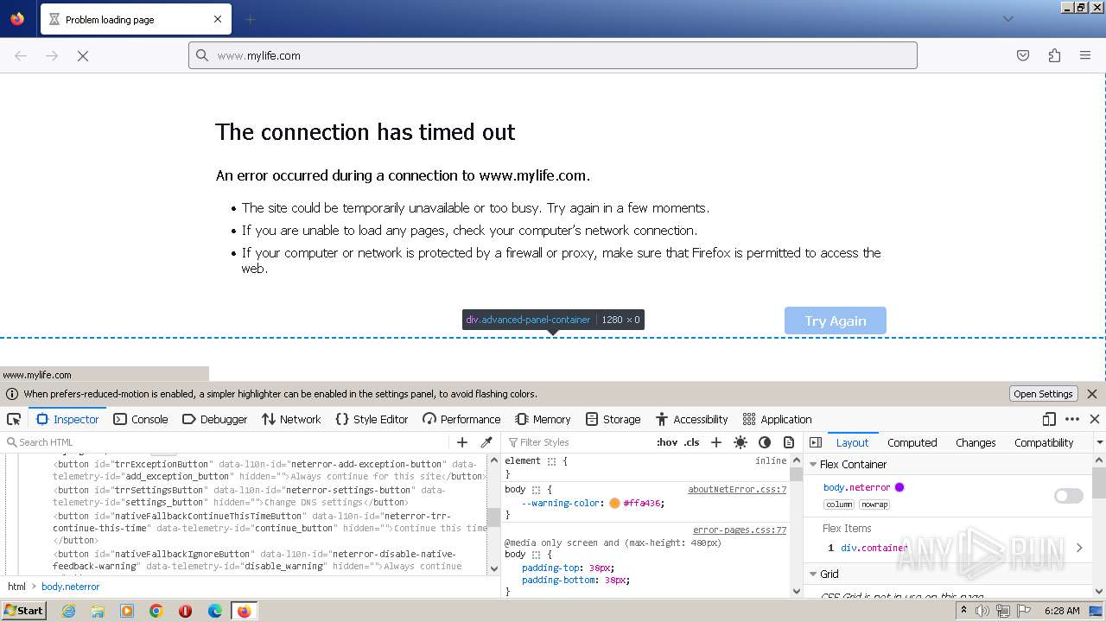Select the Layout sidebar tab

click(852, 442)
